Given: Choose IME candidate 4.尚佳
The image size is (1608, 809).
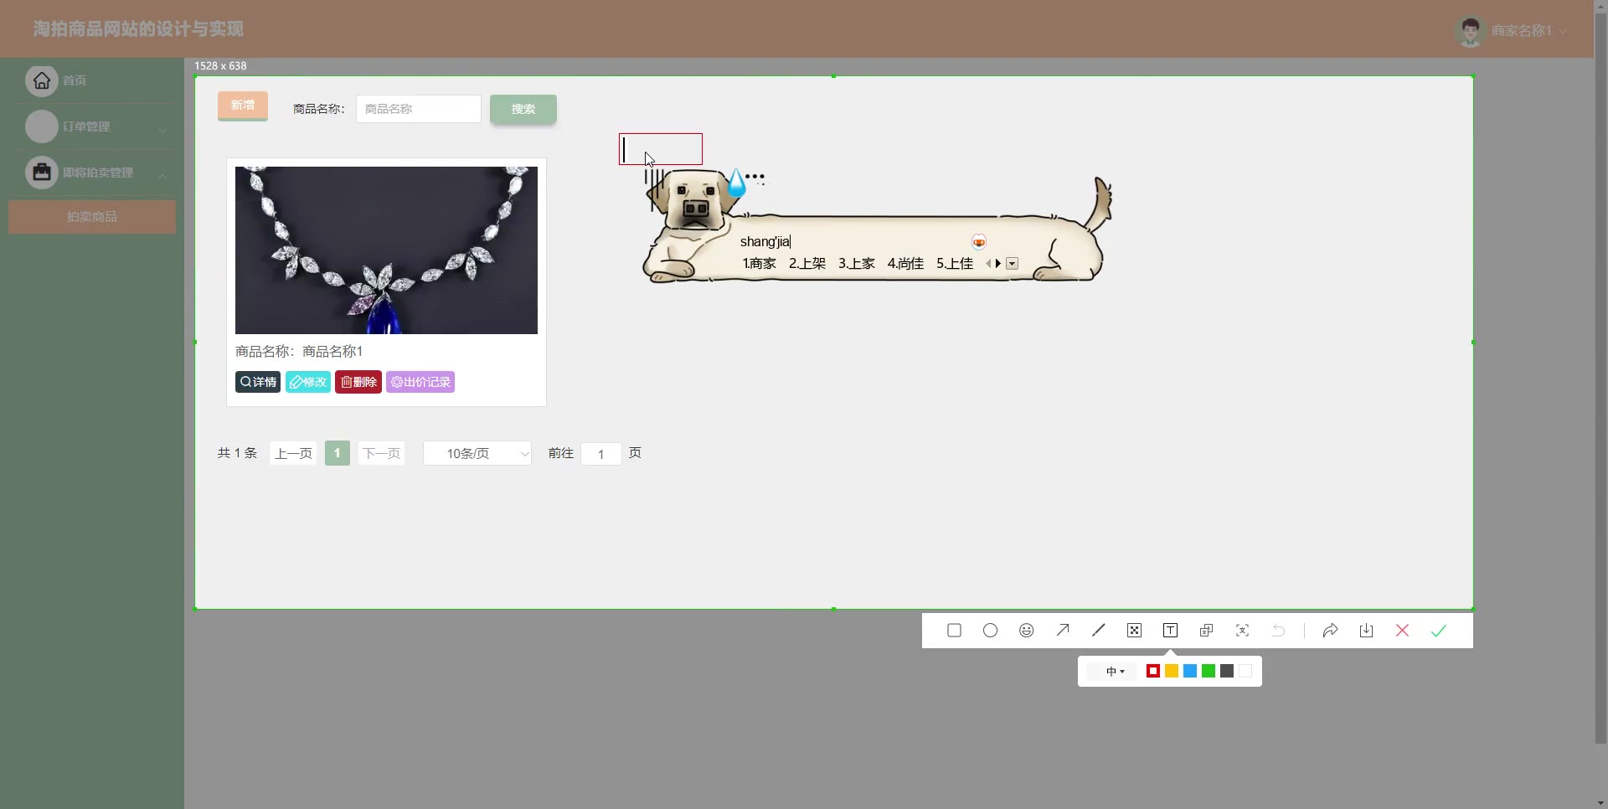Looking at the screenshot, I should coord(905,264).
